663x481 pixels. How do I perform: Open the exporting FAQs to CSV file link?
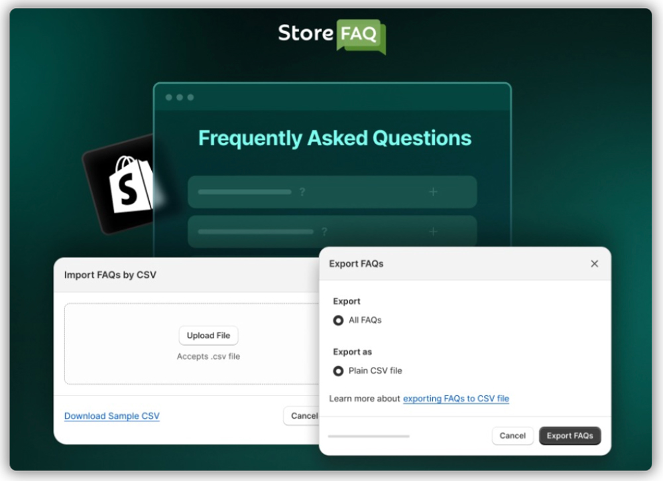point(456,399)
